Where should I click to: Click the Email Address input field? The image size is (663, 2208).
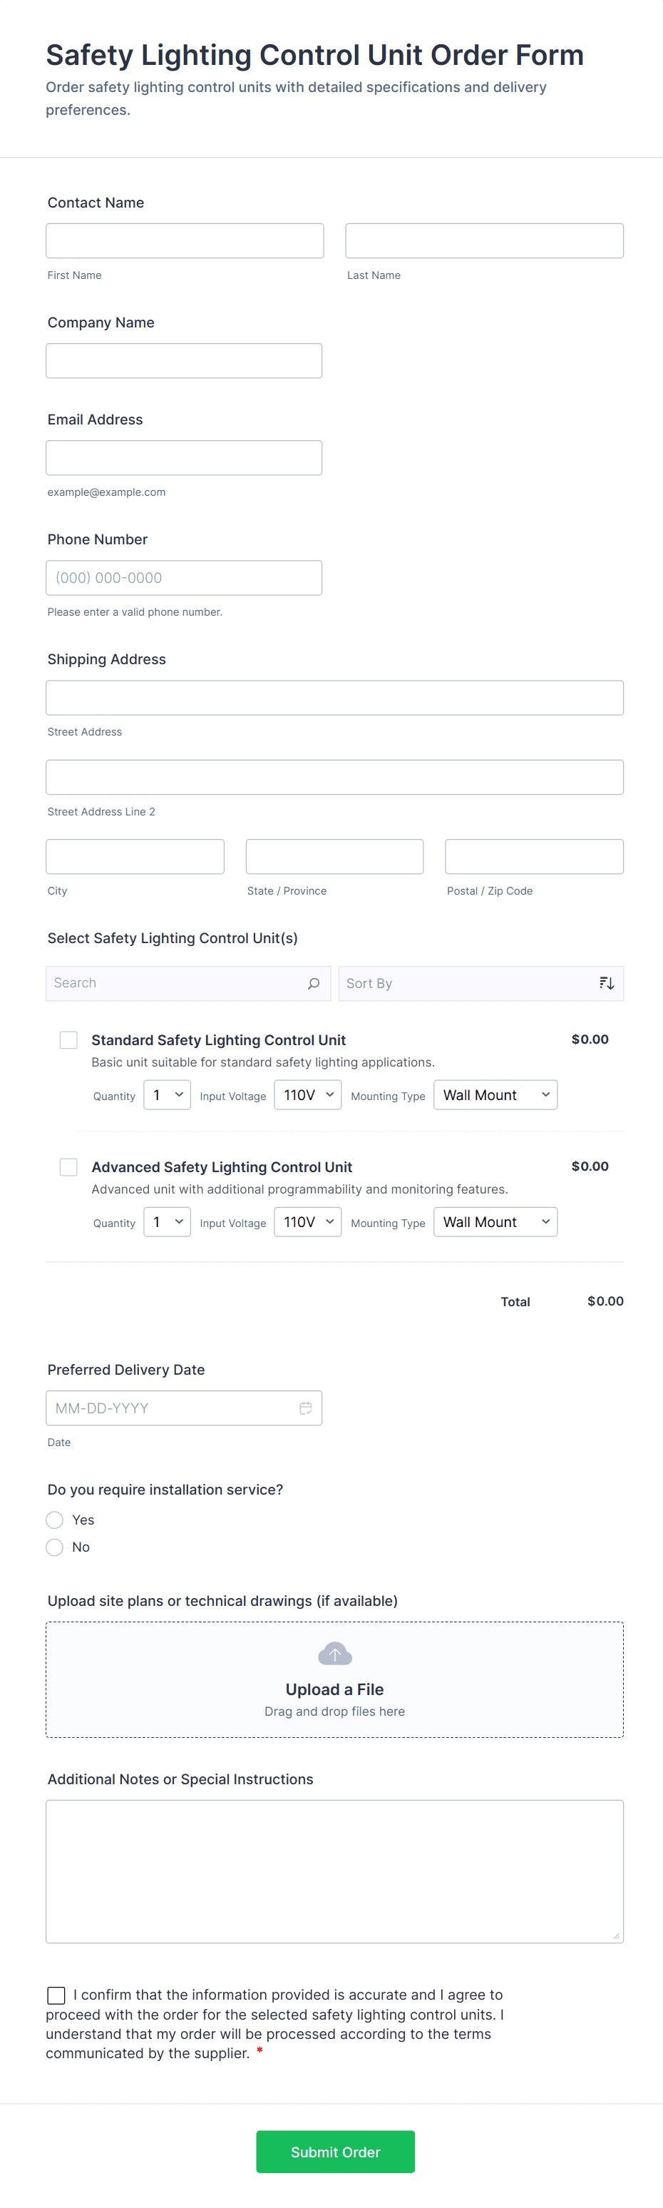(x=184, y=458)
